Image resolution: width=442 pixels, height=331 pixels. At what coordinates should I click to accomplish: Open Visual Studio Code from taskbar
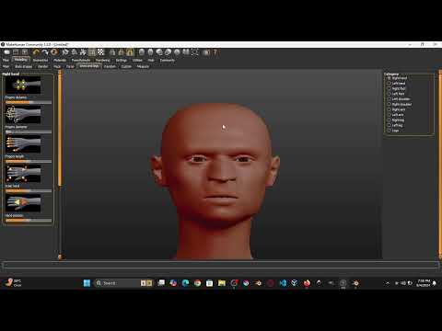pyautogui.click(x=283, y=283)
